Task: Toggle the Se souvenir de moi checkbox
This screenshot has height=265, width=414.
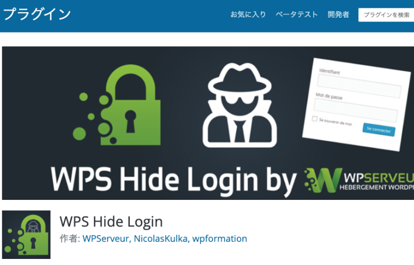Action: coord(315,119)
